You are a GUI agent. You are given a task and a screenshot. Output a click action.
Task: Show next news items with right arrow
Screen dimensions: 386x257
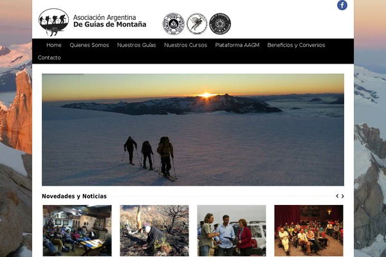pos(342,196)
